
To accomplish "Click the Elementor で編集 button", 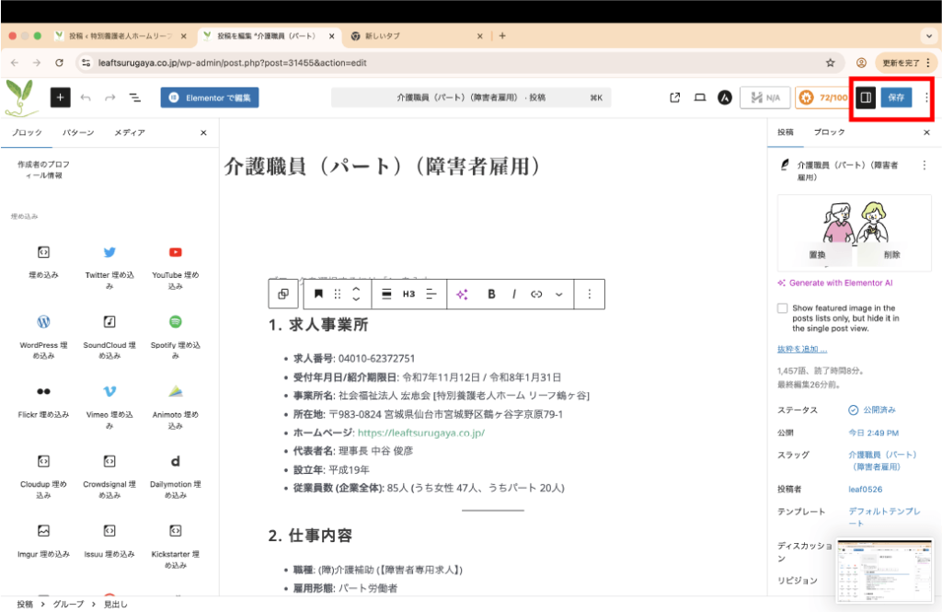I will tap(210, 98).
